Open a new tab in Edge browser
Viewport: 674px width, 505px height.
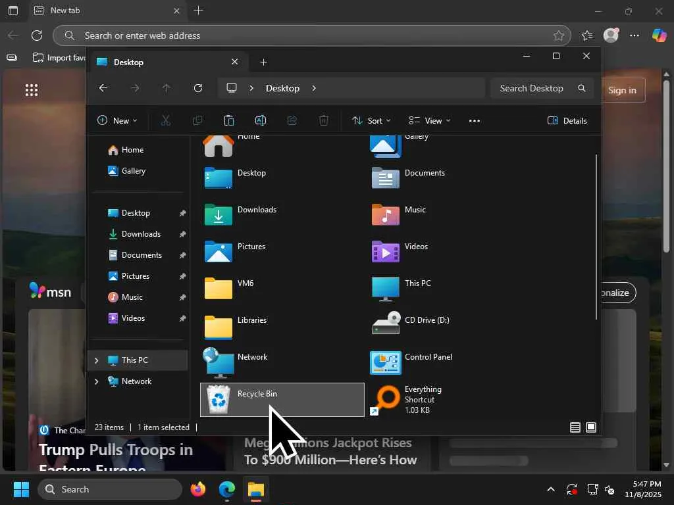pyautogui.click(x=198, y=11)
